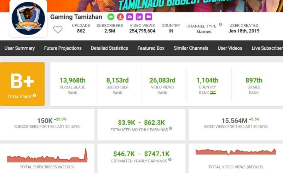Open the User Summary tab
Image resolution: width=283 pixels, height=173 pixels.
[x=19, y=48]
